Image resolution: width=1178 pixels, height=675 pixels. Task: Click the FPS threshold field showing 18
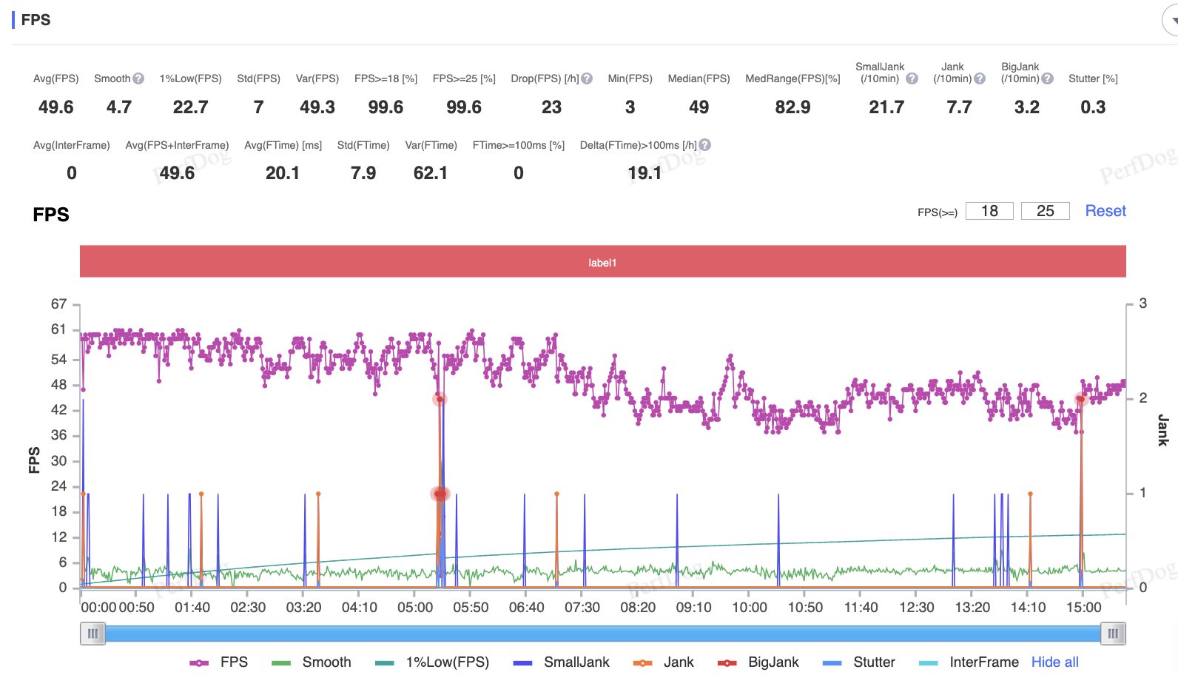[989, 211]
